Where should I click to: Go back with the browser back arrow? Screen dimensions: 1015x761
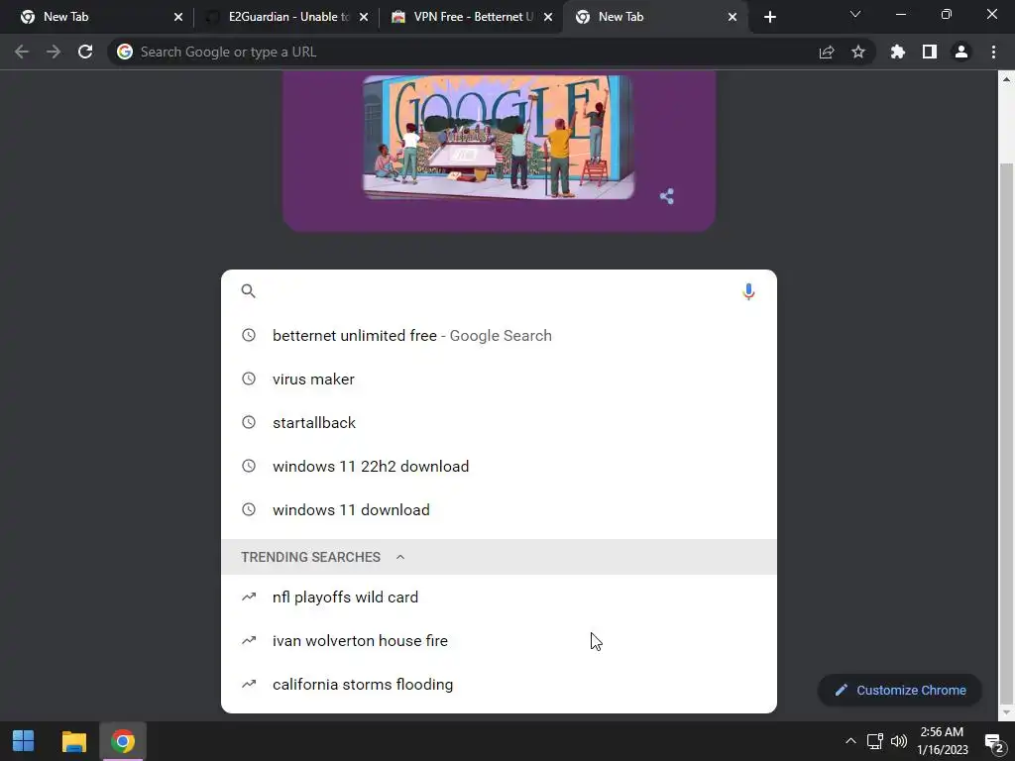click(x=22, y=52)
